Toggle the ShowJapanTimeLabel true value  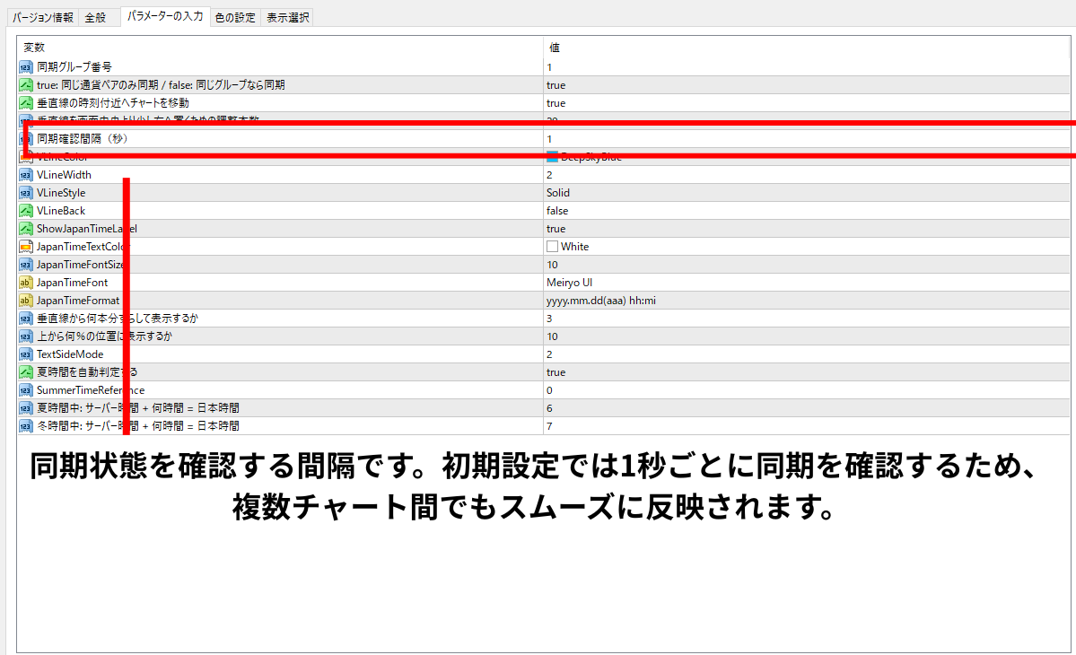[x=556, y=229]
